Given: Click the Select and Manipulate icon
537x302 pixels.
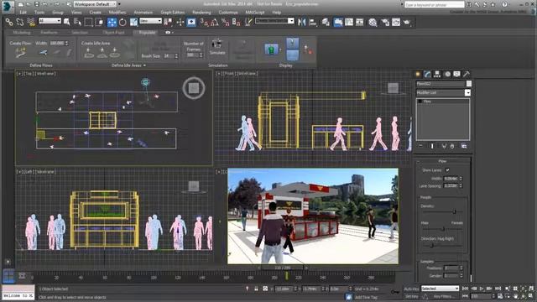Looking at the screenshot, I should pos(180,23).
